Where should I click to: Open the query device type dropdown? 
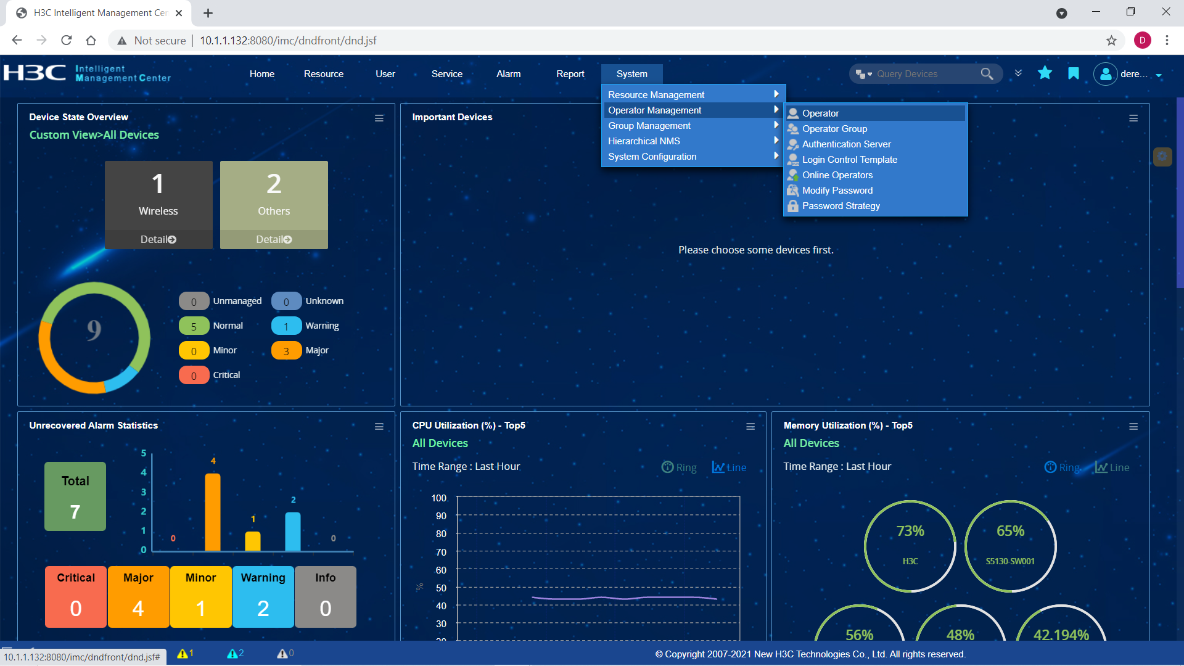point(863,74)
